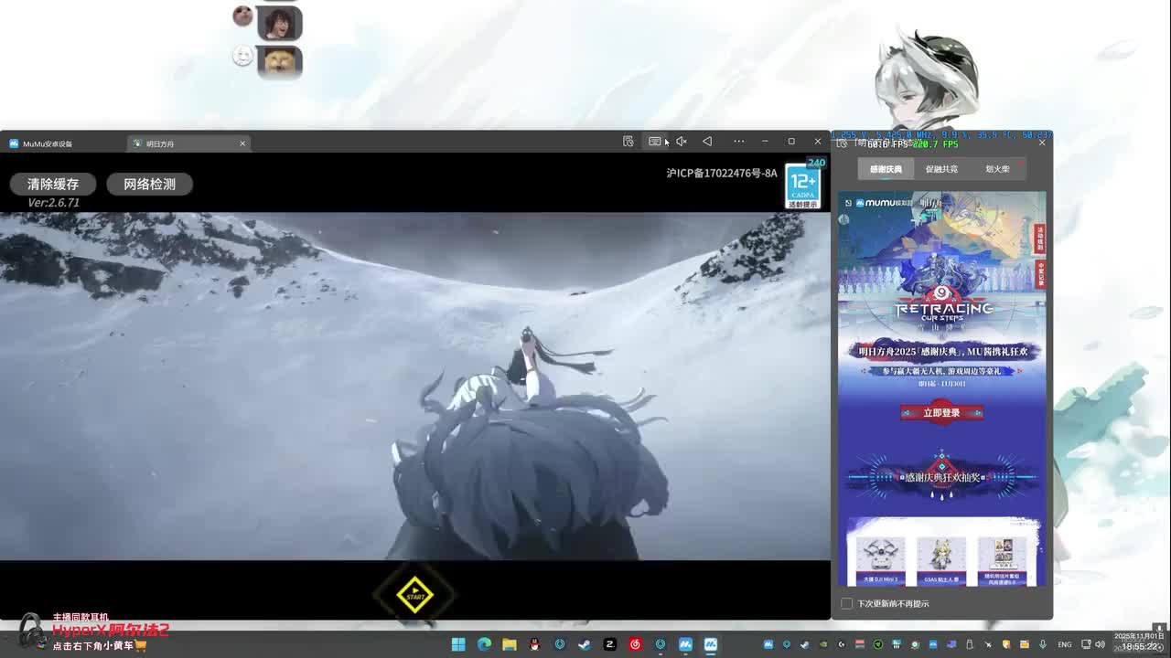Open the CADPA 12+ age rating notice

point(803,186)
